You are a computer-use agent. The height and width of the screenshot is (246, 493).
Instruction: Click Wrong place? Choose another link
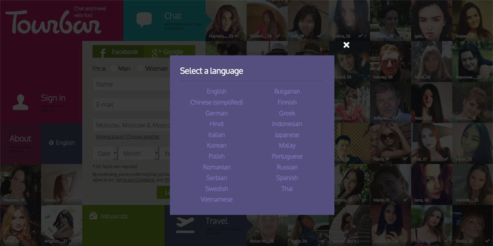(128, 137)
